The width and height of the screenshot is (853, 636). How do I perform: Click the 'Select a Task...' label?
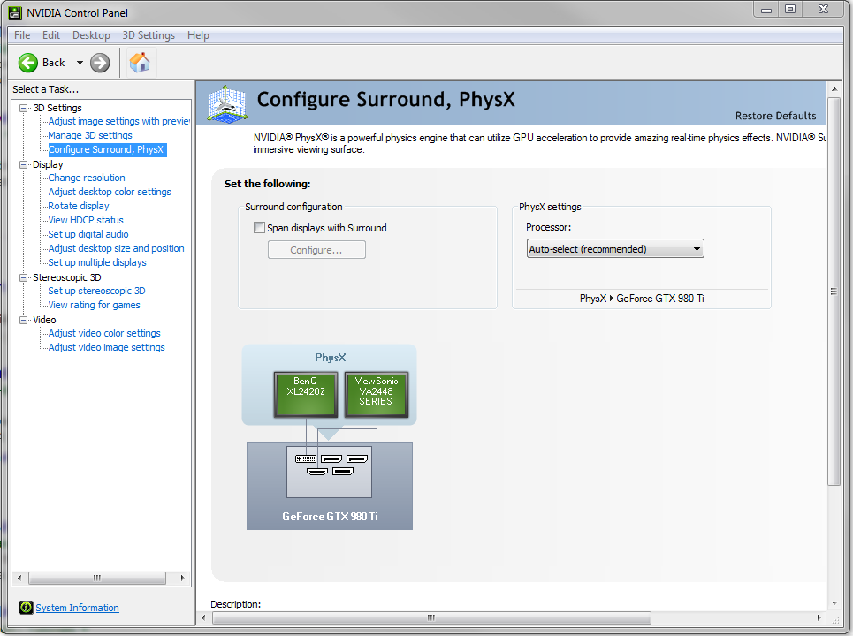tap(46, 89)
